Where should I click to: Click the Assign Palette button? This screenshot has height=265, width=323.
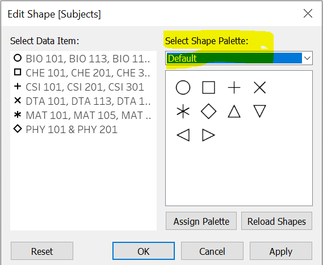pos(202,221)
